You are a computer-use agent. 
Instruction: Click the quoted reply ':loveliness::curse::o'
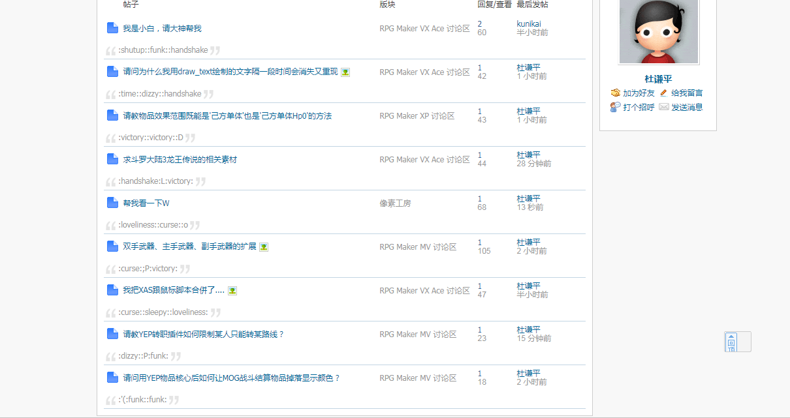click(x=153, y=225)
